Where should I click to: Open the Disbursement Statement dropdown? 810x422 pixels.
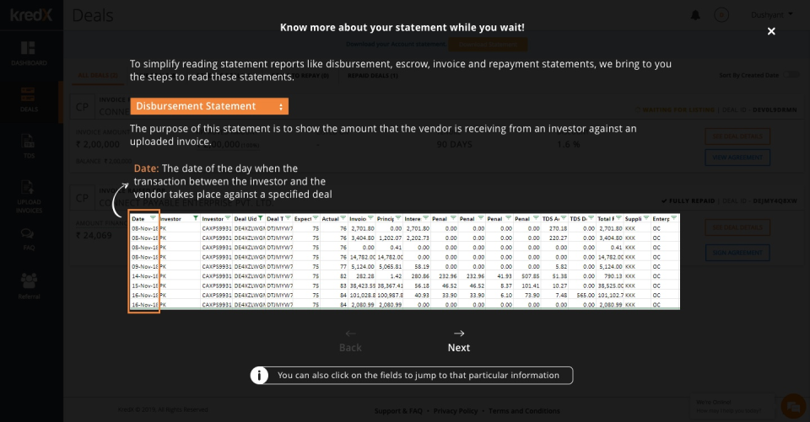click(209, 106)
